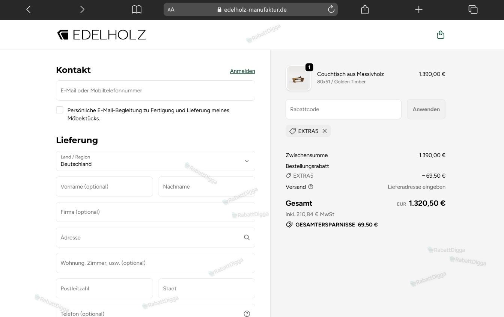This screenshot has height=317, width=504.
Task: Click the Rabattcode input field
Action: [x=343, y=109]
